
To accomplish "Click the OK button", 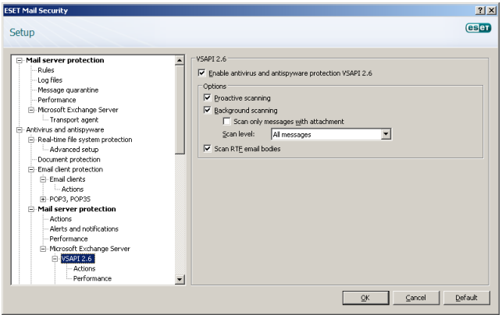I will coord(365,298).
